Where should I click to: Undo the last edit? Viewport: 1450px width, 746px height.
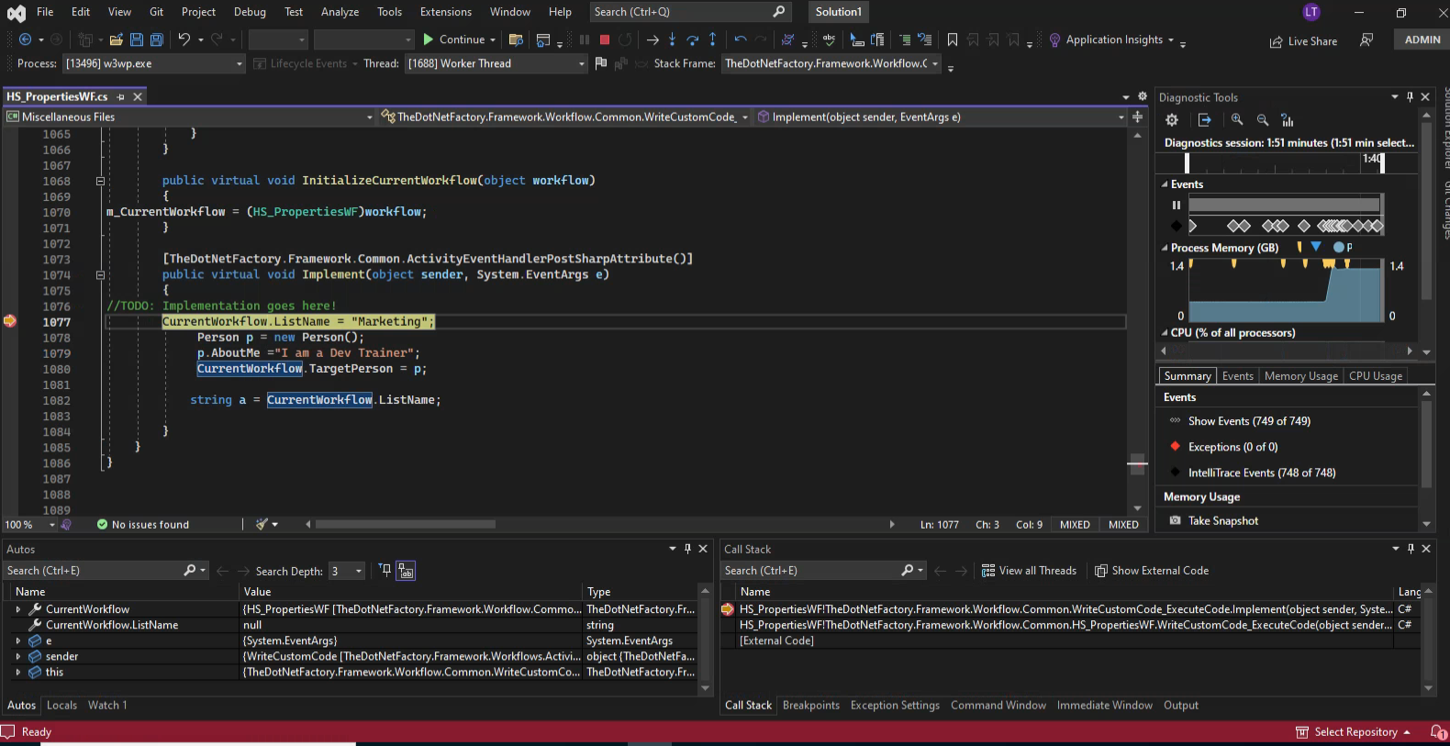[x=184, y=39]
